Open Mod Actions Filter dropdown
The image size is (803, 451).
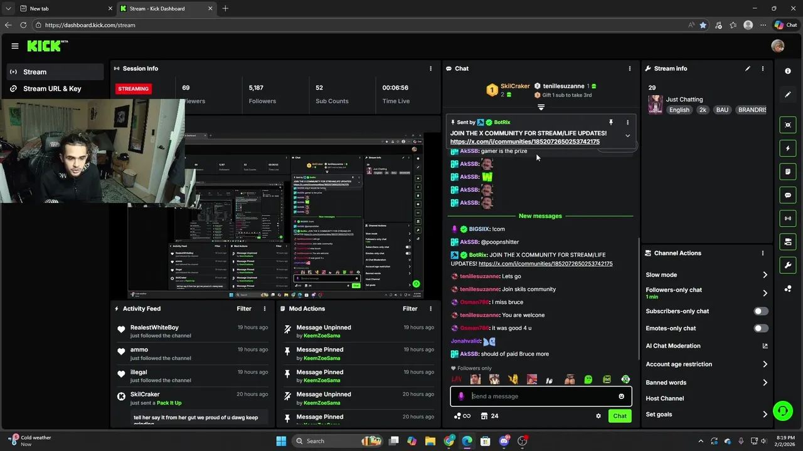pos(410,308)
